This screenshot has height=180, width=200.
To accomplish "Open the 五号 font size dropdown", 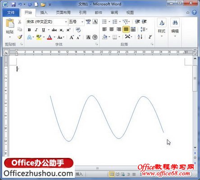I will coord(82,22).
